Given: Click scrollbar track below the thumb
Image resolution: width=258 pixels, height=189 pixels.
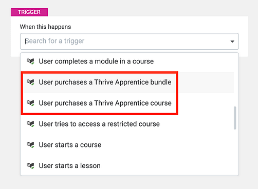Looking at the screenshot, I should coord(235,152).
